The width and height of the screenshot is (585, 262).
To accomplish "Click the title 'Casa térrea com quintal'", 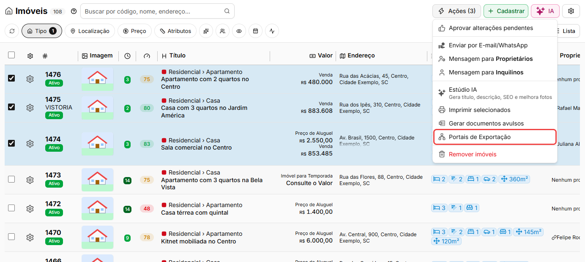I will click(x=195, y=213).
